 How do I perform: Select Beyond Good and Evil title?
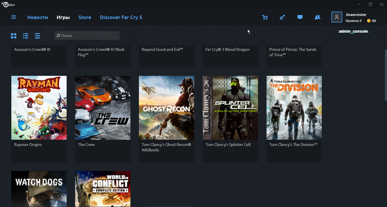coord(162,49)
